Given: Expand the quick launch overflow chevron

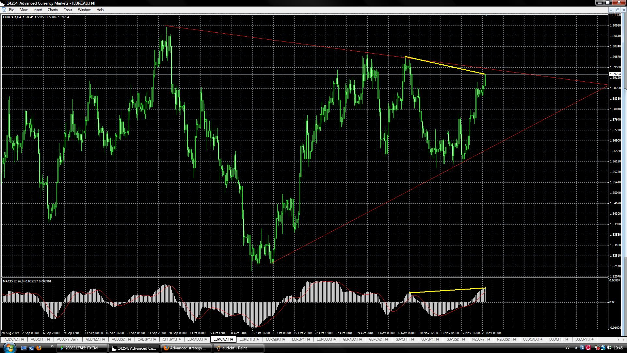Looking at the screenshot, I should [x=52, y=346].
